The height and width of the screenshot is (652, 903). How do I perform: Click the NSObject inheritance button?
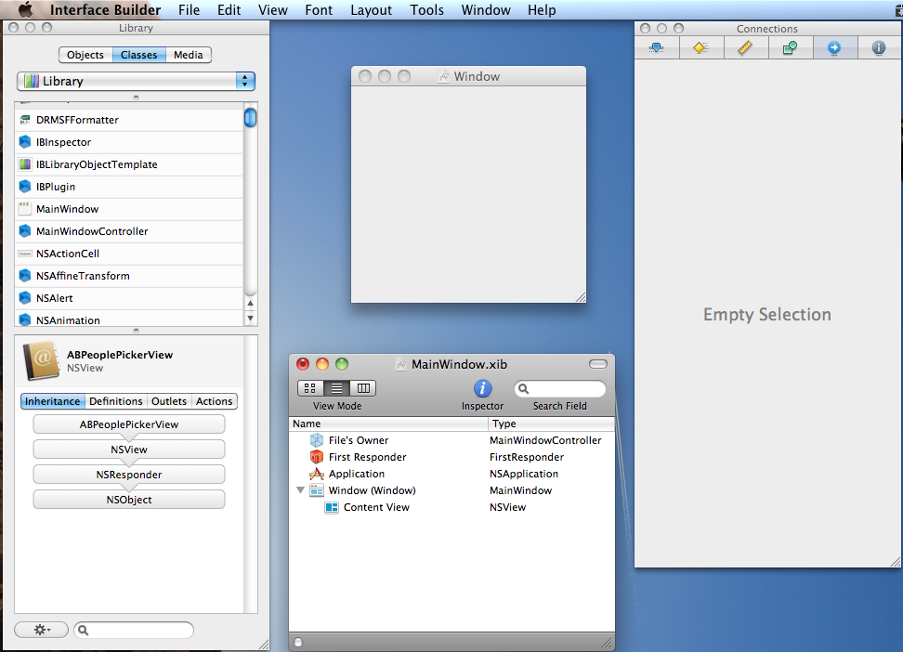pos(129,500)
